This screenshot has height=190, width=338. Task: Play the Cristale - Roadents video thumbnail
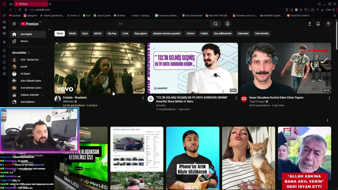point(100,68)
